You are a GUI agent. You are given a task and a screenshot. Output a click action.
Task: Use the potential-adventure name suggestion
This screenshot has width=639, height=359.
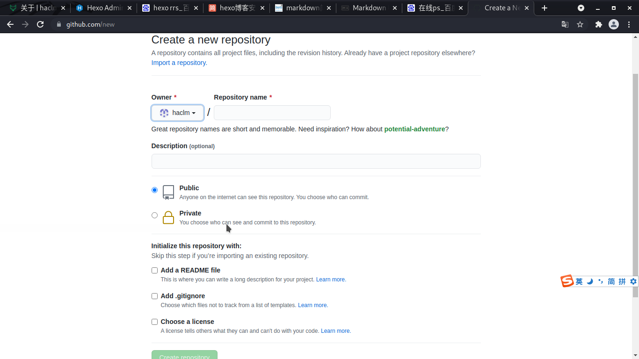point(414,129)
